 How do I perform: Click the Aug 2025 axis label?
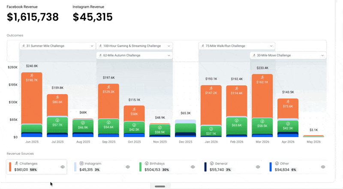point(83,142)
